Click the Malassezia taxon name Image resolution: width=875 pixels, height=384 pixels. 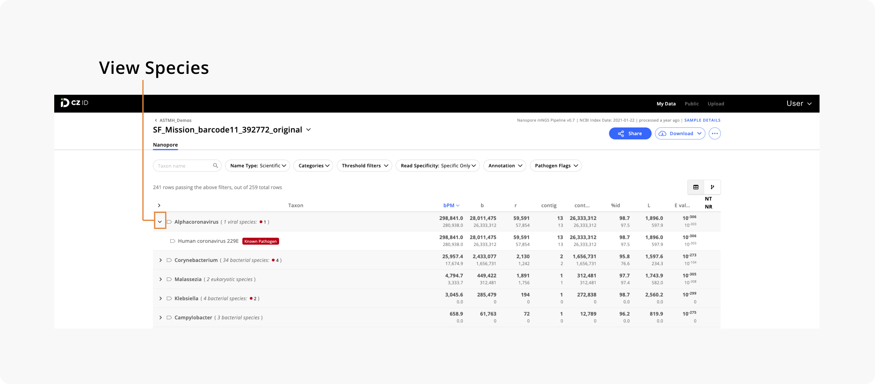pos(188,279)
